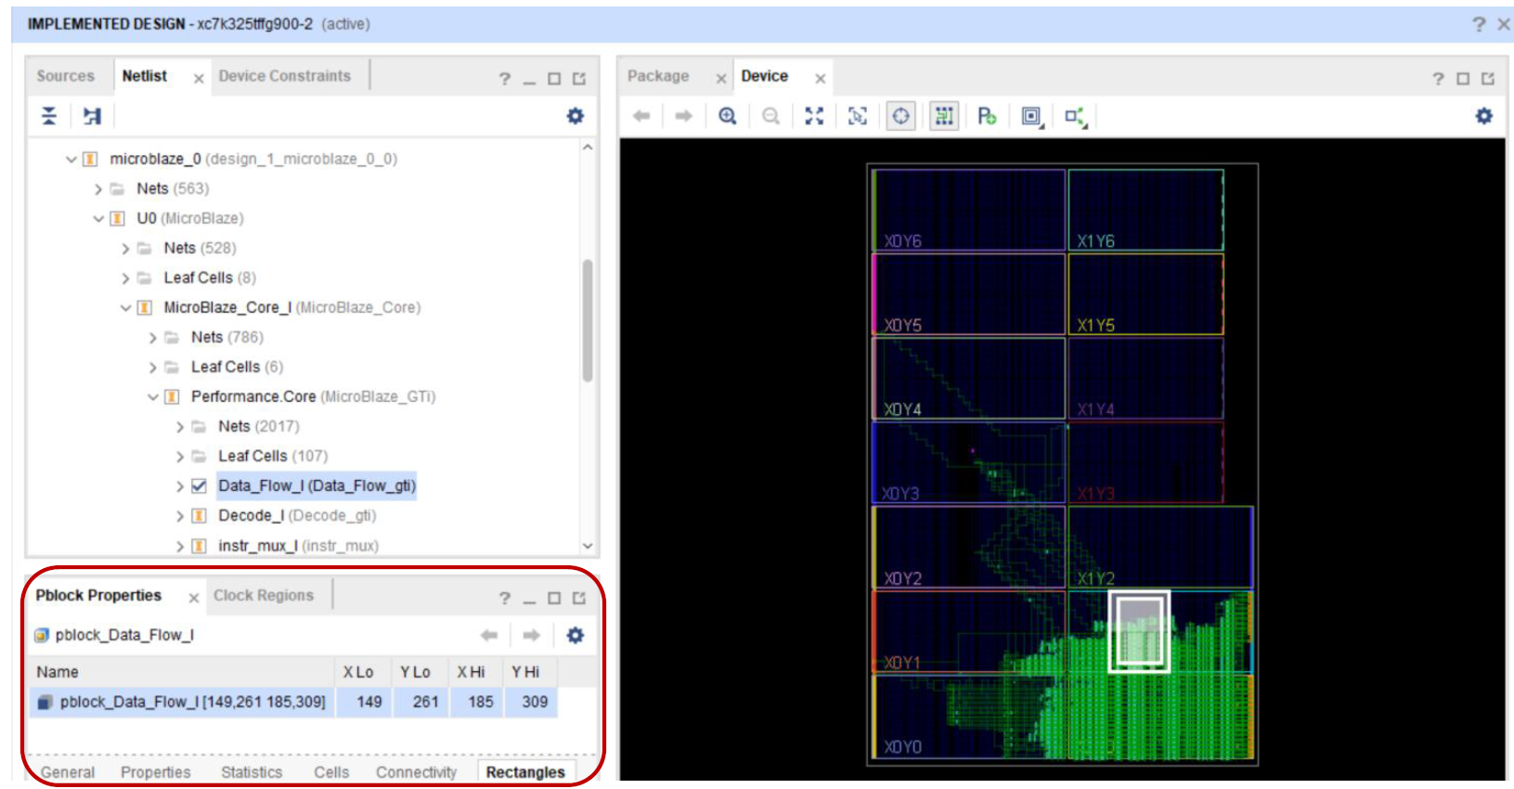Expand Decode_I node
The width and height of the screenshot is (1514, 789).
click(x=180, y=516)
